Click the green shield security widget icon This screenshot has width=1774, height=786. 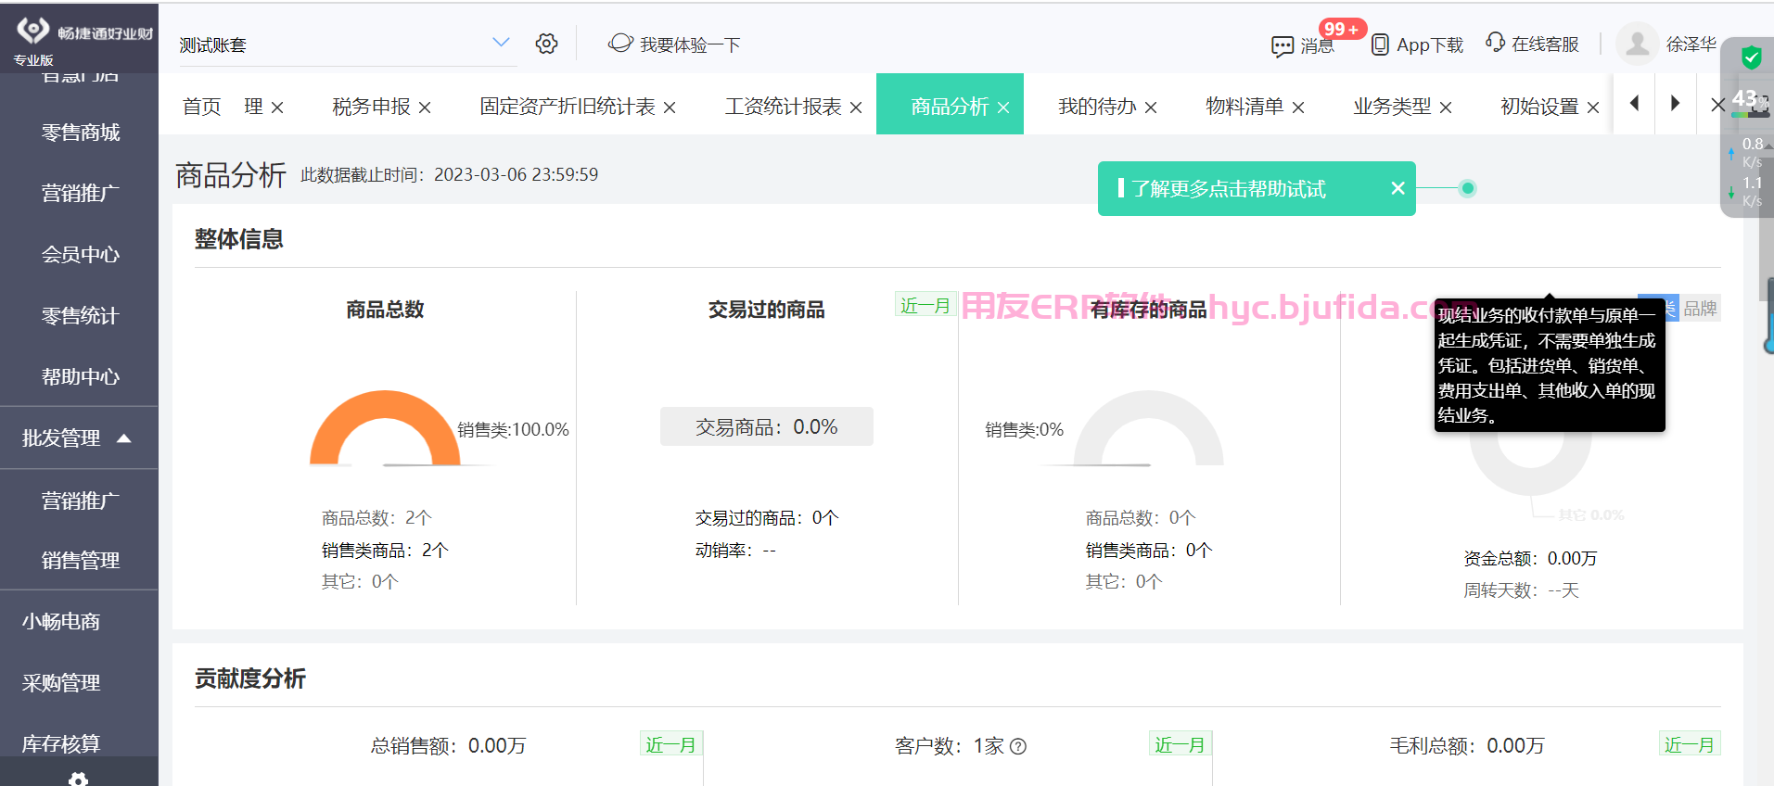(x=1751, y=57)
